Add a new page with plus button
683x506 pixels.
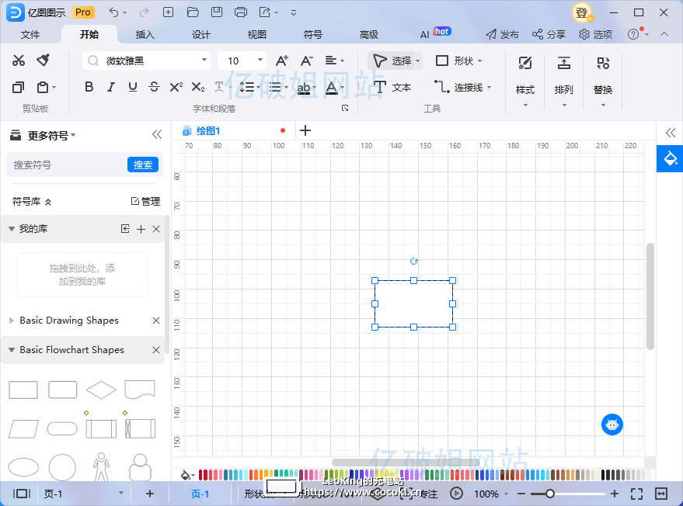tap(150, 494)
